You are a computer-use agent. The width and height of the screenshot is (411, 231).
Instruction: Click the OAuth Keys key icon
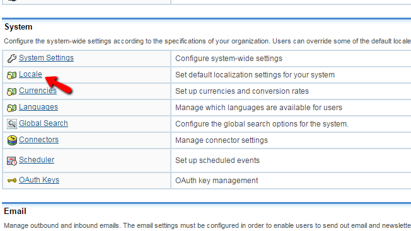pos(12,181)
